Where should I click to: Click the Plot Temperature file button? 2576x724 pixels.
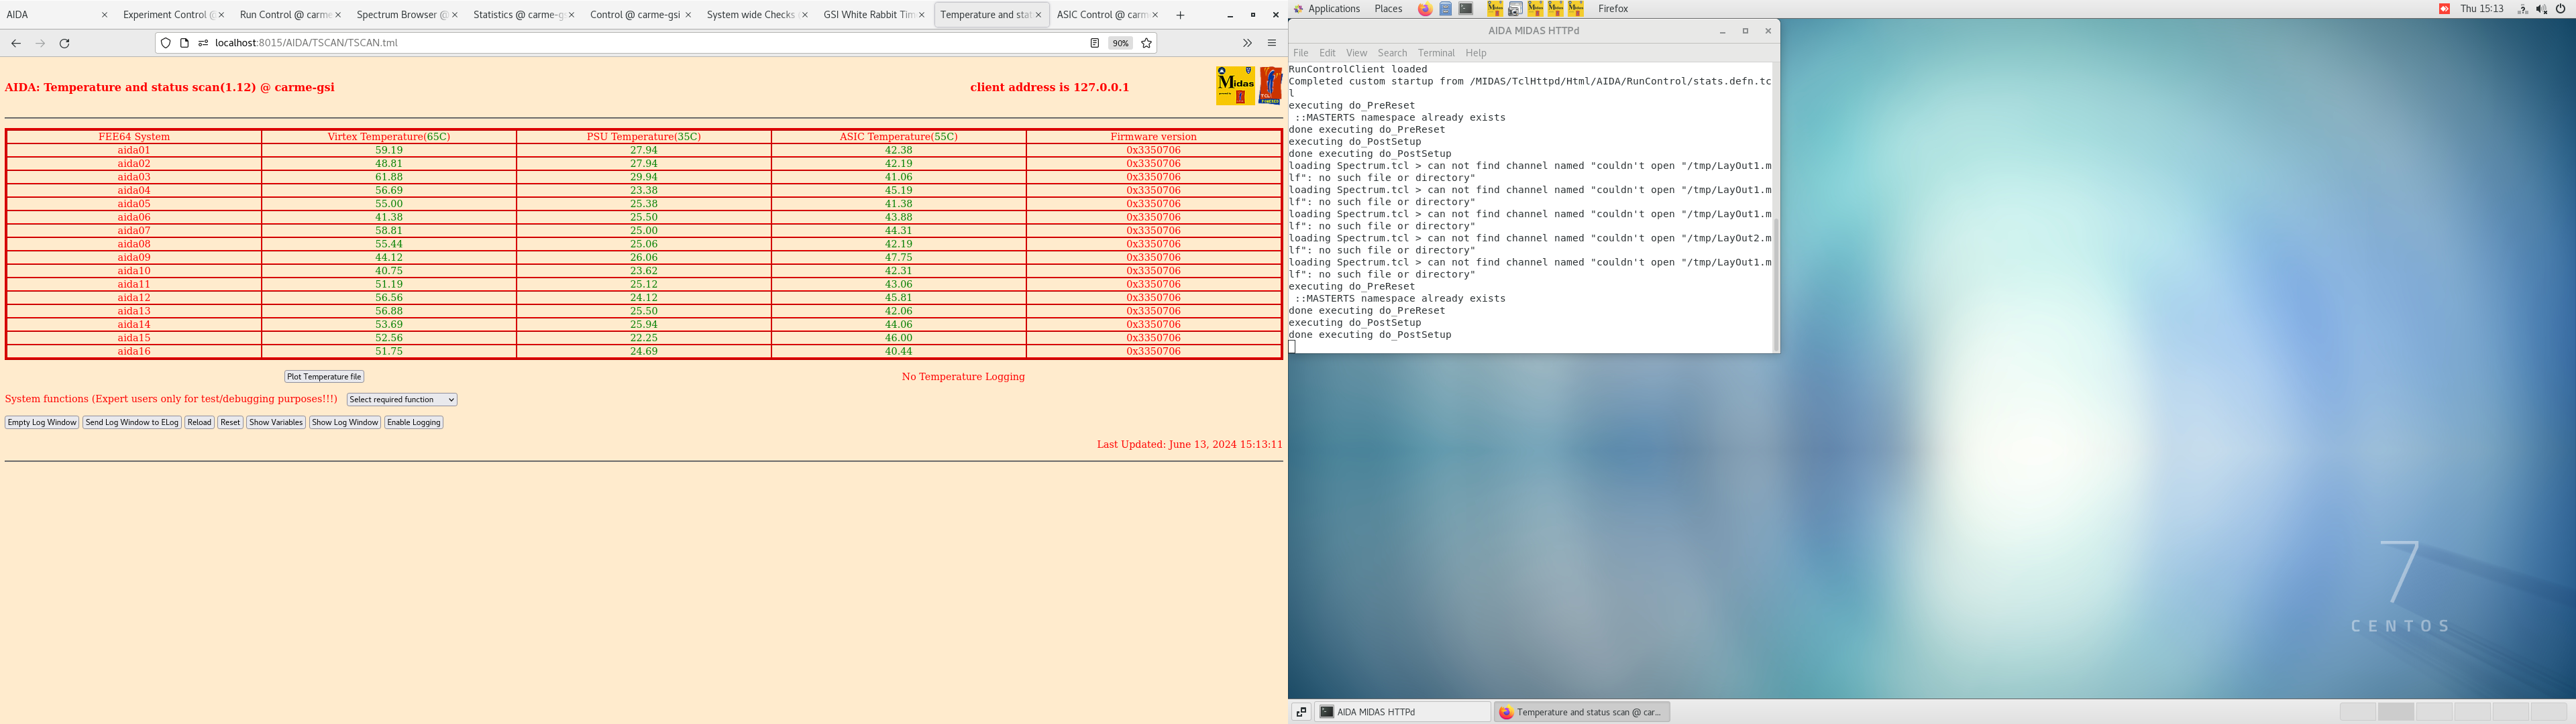coord(324,377)
